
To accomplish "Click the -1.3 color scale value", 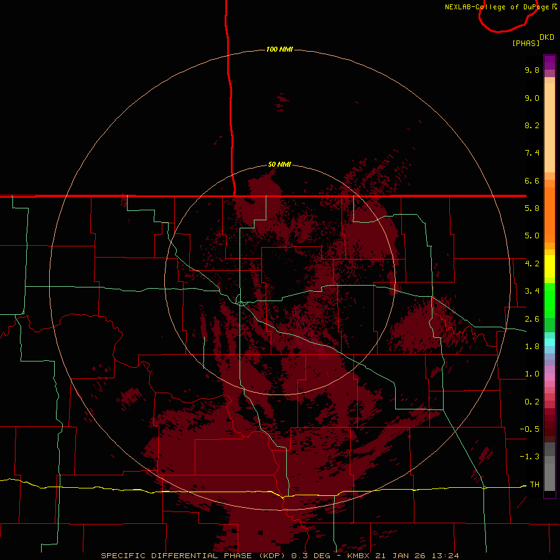I will click(530, 457).
